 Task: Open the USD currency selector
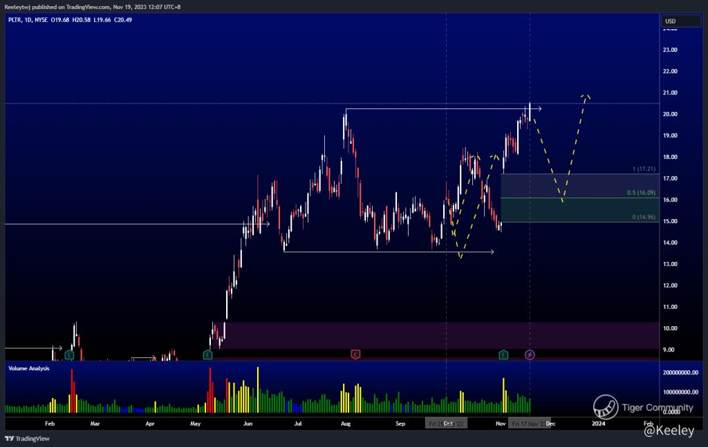(681, 21)
